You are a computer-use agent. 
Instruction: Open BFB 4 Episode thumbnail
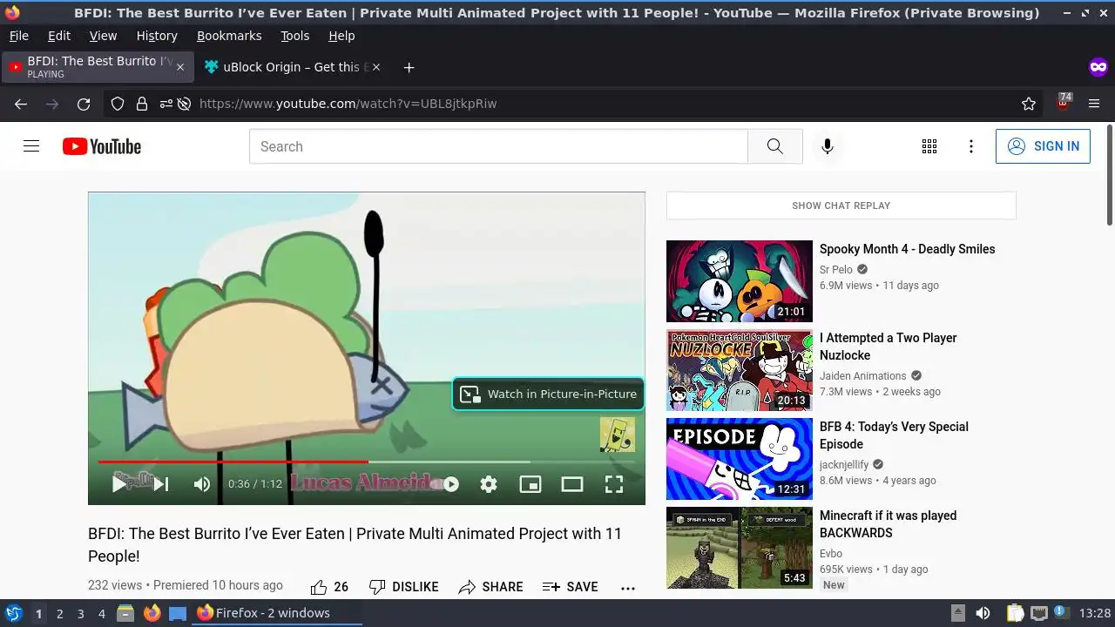[740, 459]
